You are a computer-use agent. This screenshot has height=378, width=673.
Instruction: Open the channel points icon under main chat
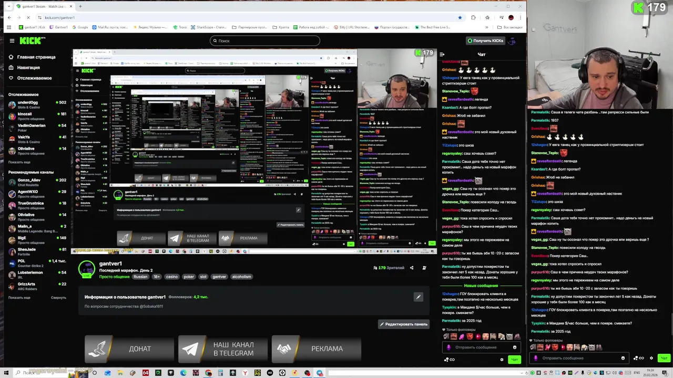pos(449,360)
